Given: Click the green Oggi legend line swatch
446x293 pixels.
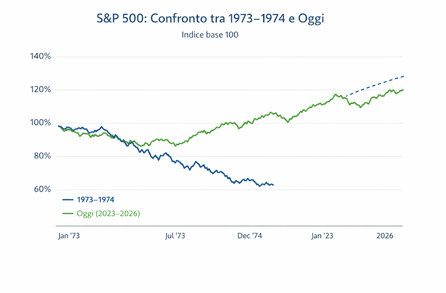Looking at the screenshot, I should coord(68,214).
